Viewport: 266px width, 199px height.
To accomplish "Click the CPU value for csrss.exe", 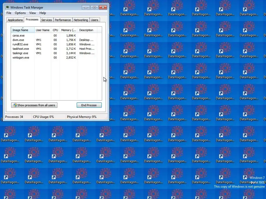I will coord(55,35).
